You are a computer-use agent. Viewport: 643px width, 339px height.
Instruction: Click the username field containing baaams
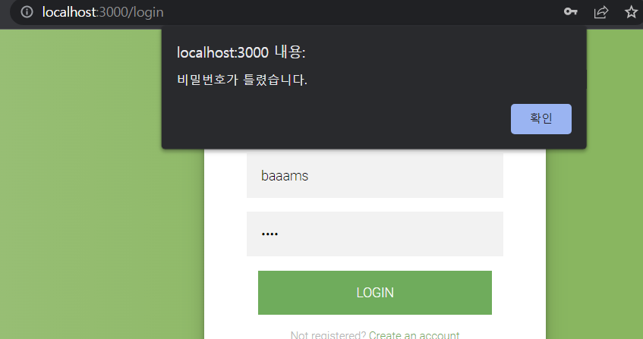tap(375, 176)
